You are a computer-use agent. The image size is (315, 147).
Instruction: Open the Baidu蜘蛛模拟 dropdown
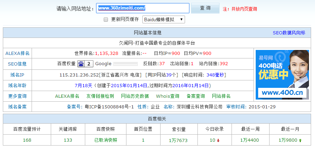163,19
